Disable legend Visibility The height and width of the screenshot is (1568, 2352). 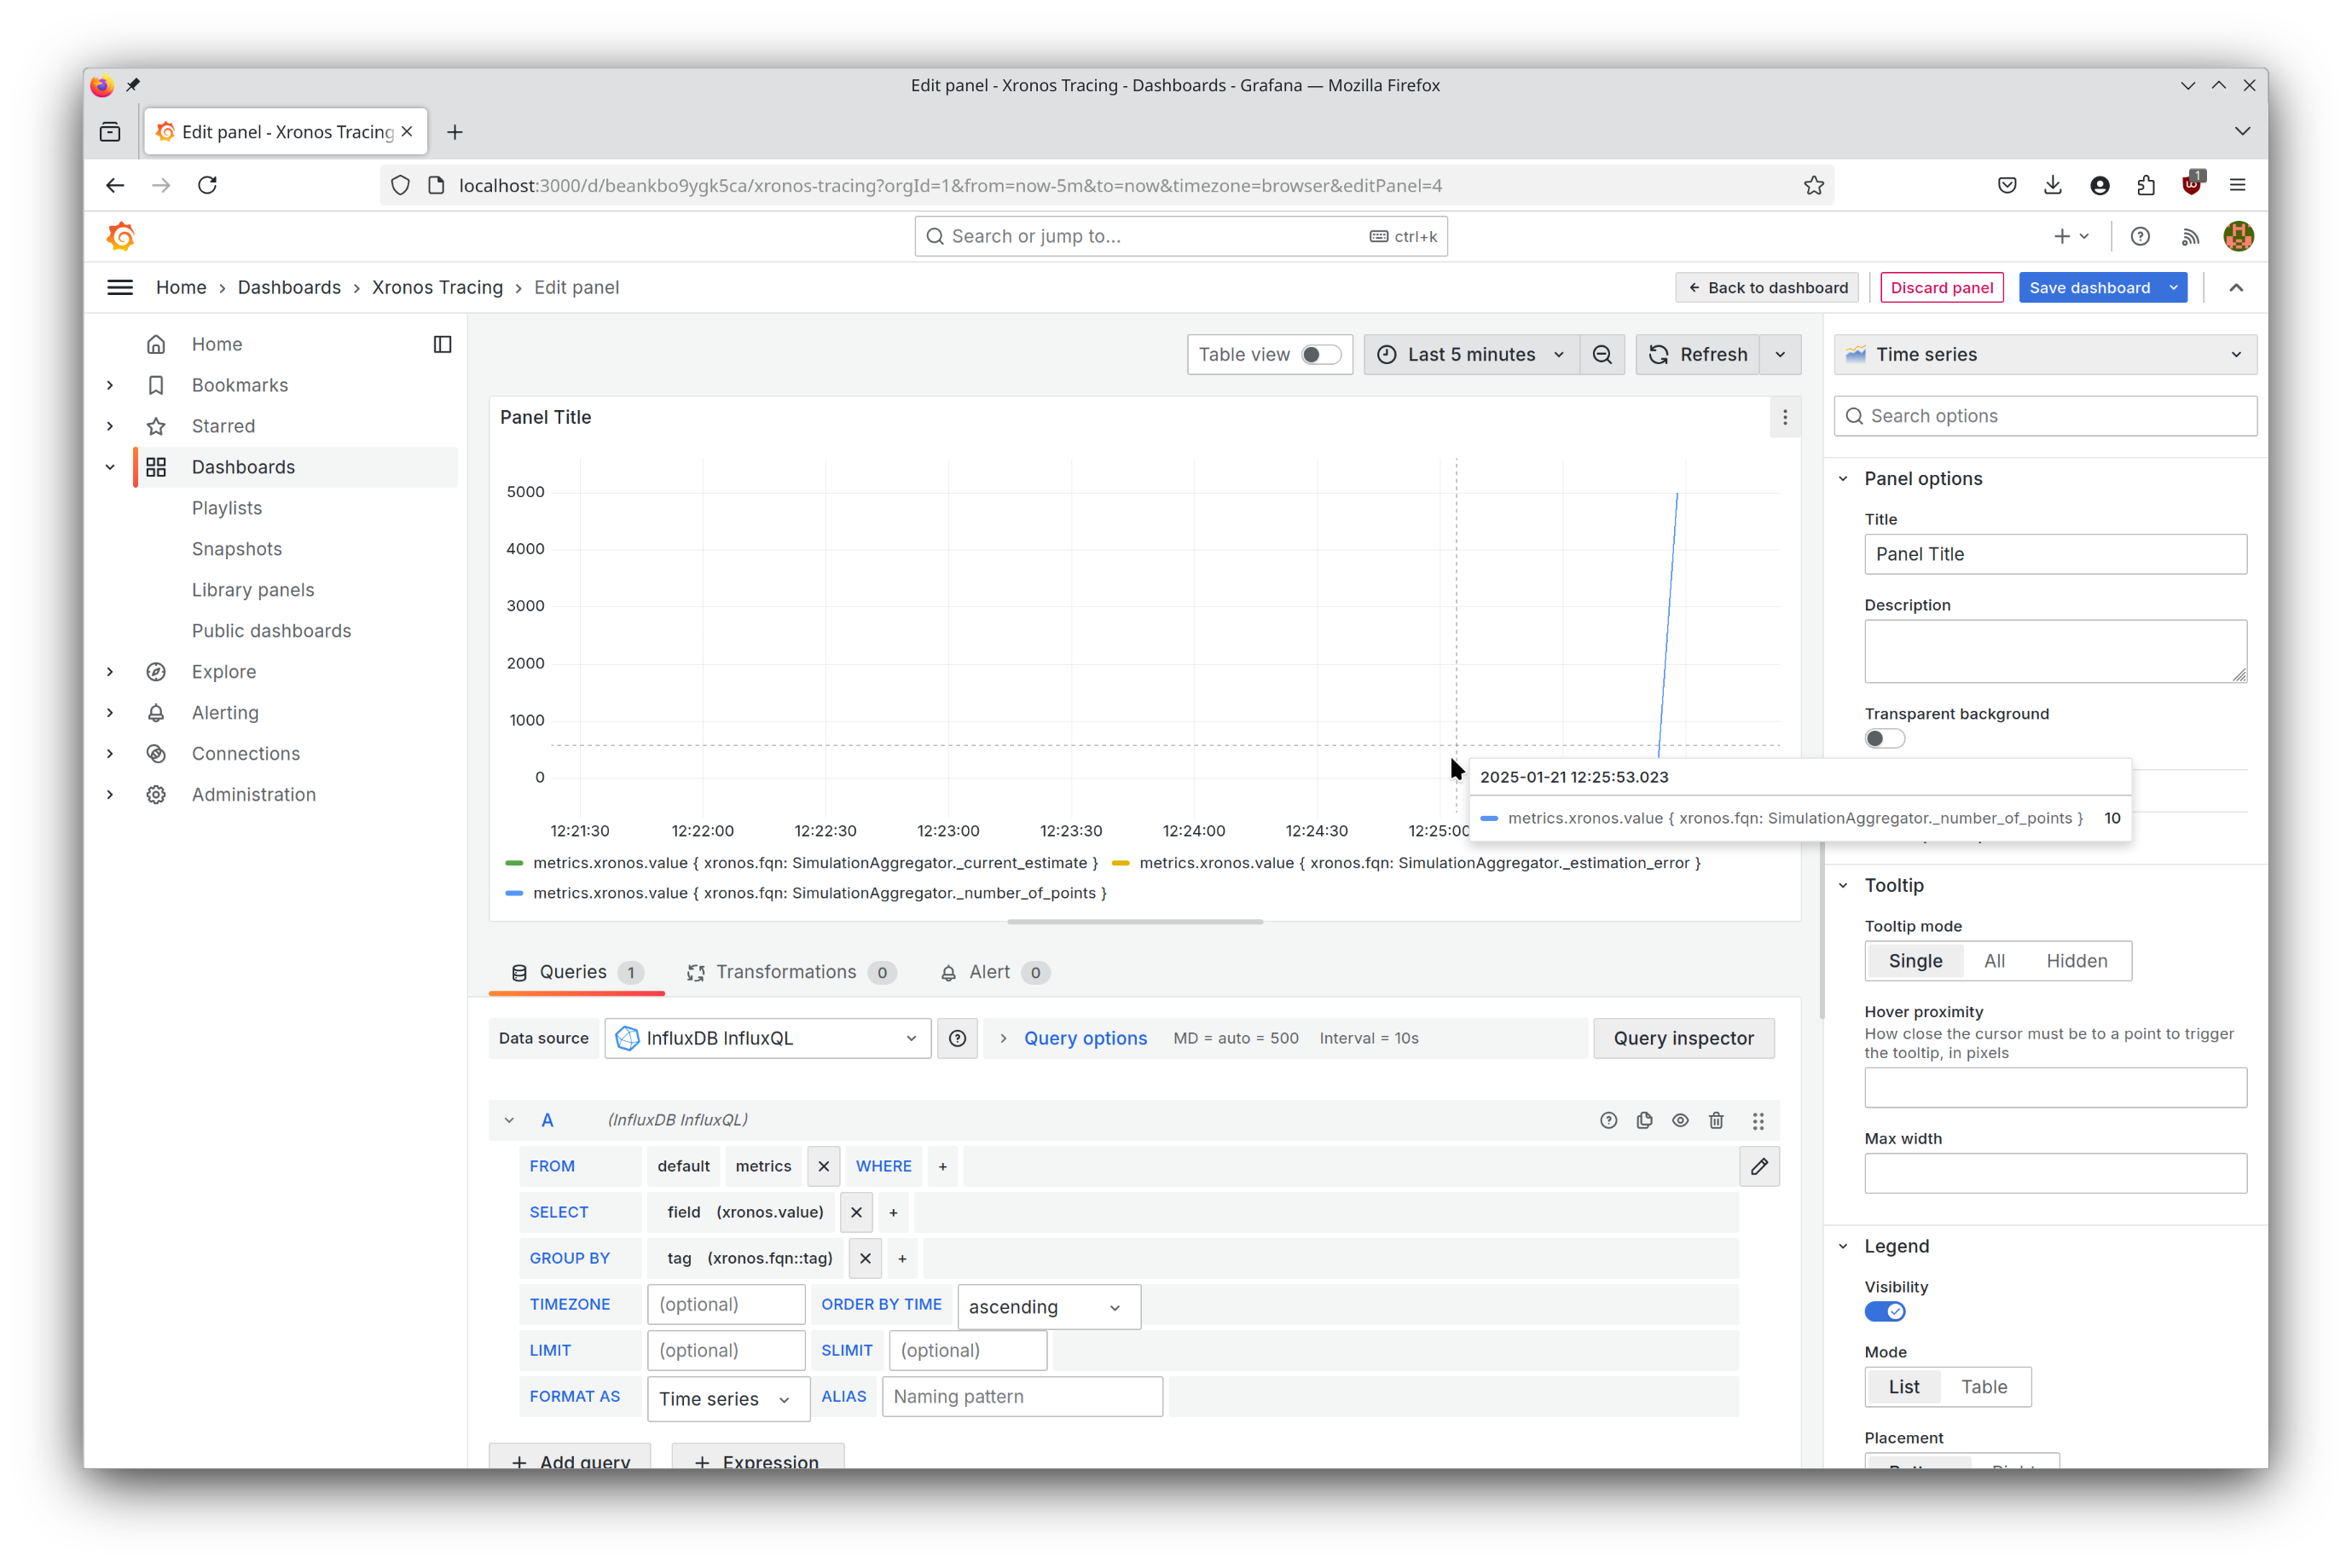[1884, 1311]
